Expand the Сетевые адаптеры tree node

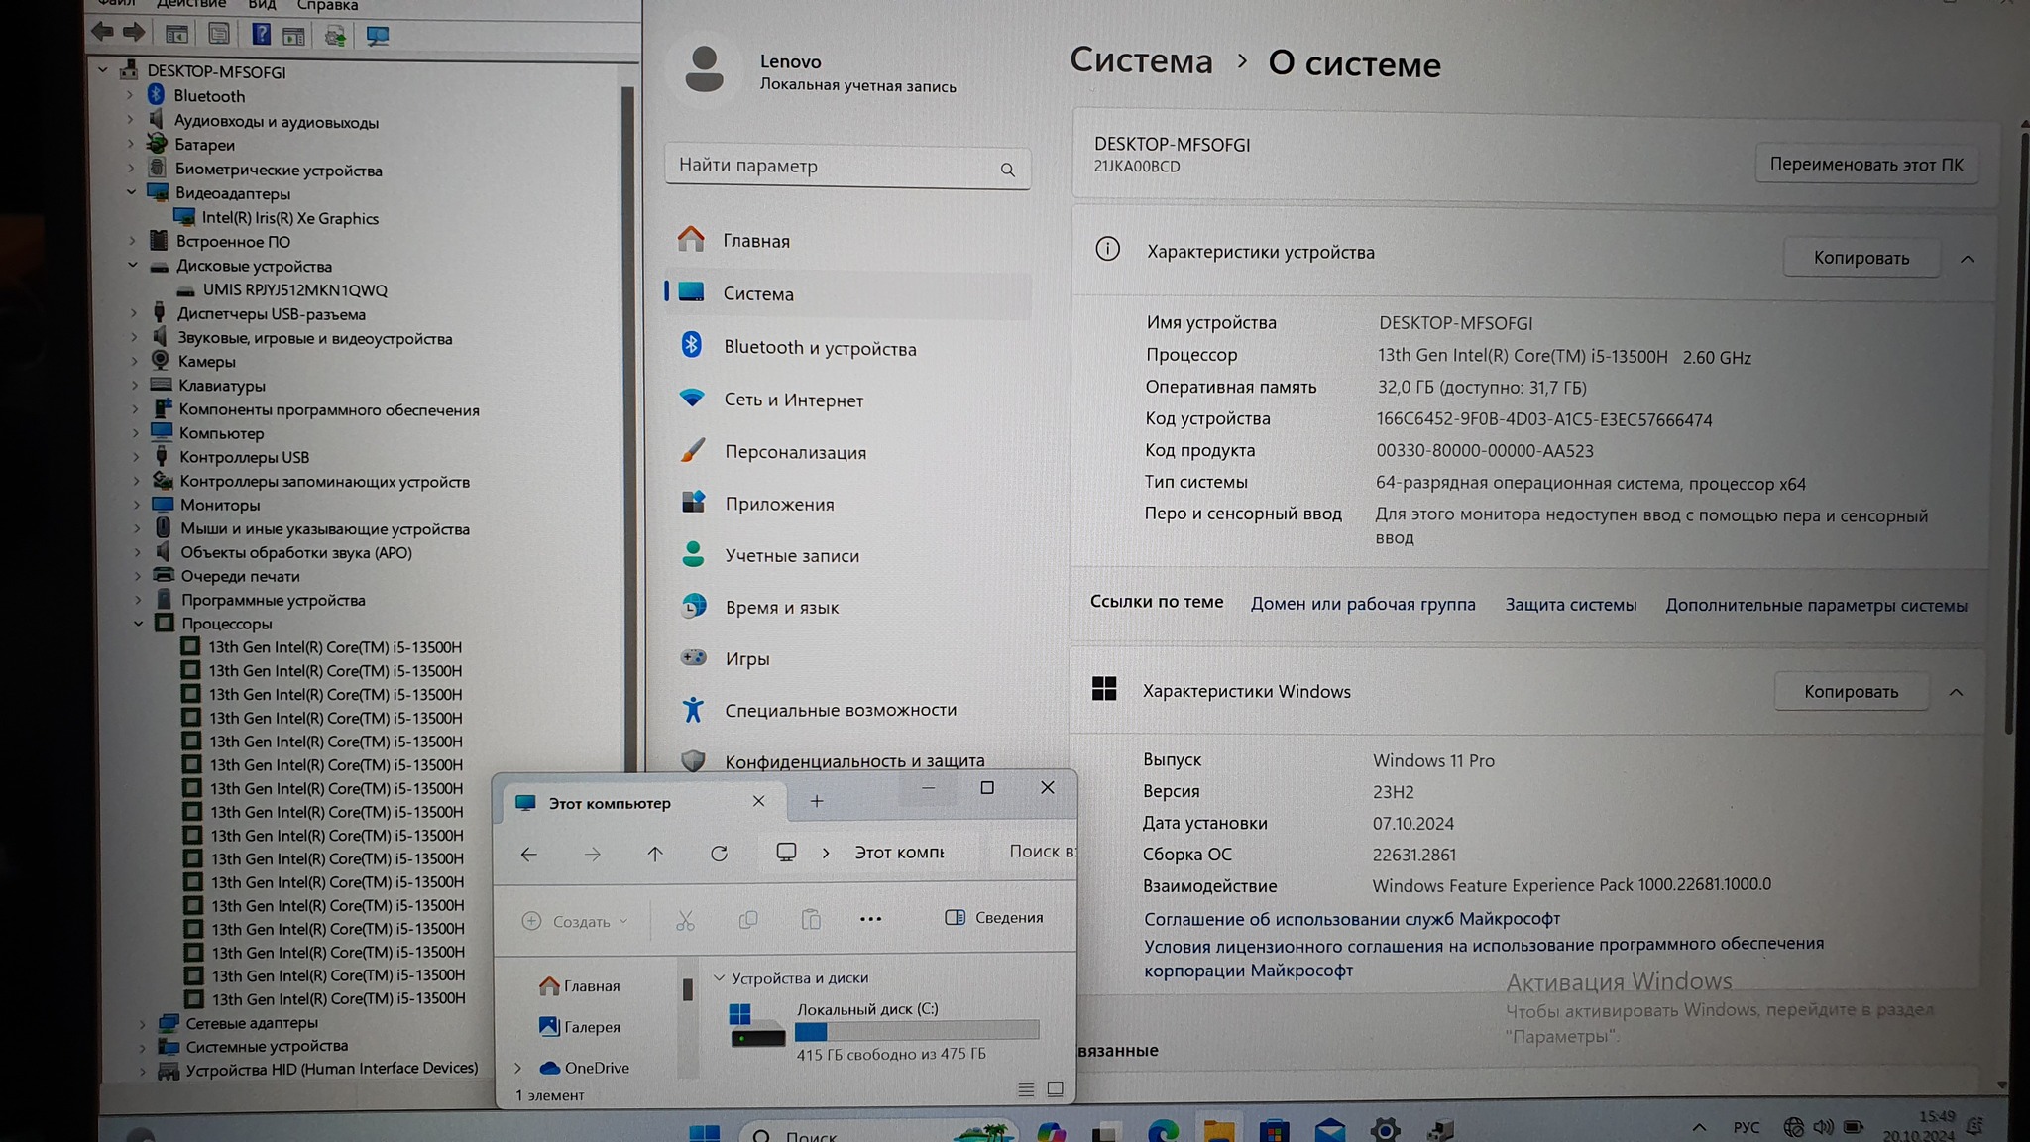point(142,1023)
